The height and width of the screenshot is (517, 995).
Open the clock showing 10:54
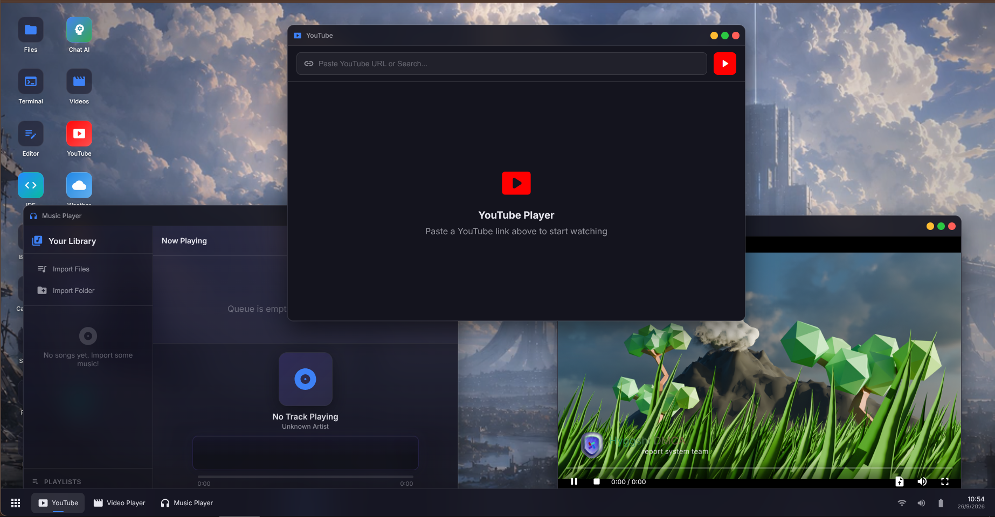(x=971, y=502)
